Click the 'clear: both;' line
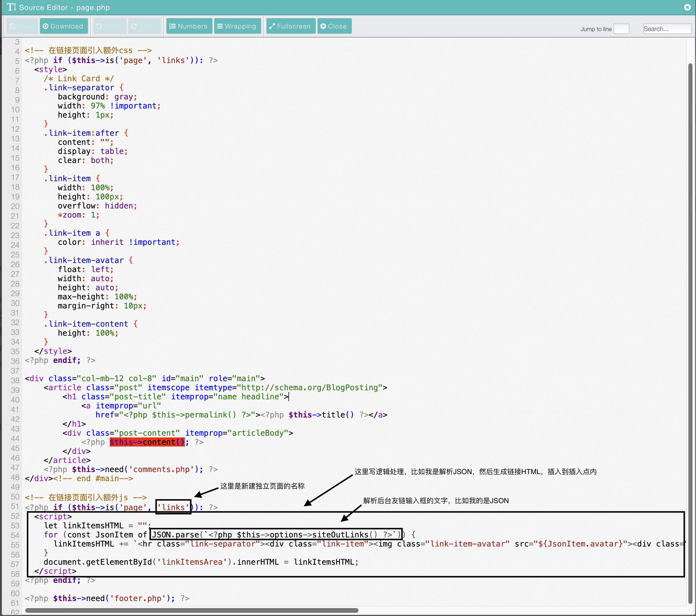Image resolution: width=696 pixels, height=616 pixels. coord(85,160)
